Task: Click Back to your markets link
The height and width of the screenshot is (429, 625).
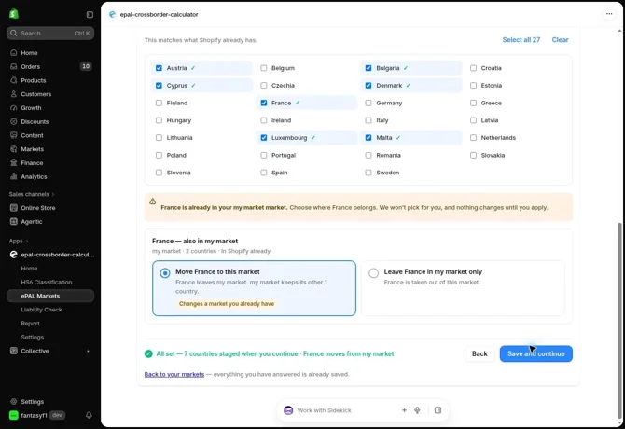Action: [x=174, y=374]
